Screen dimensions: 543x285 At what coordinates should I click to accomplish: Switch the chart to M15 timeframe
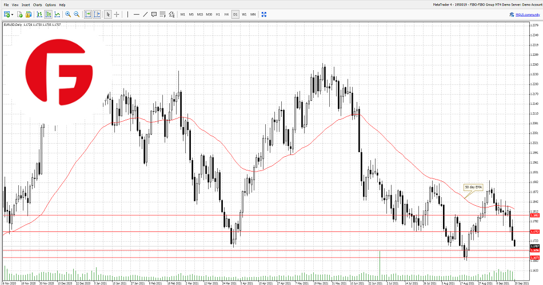199,14
